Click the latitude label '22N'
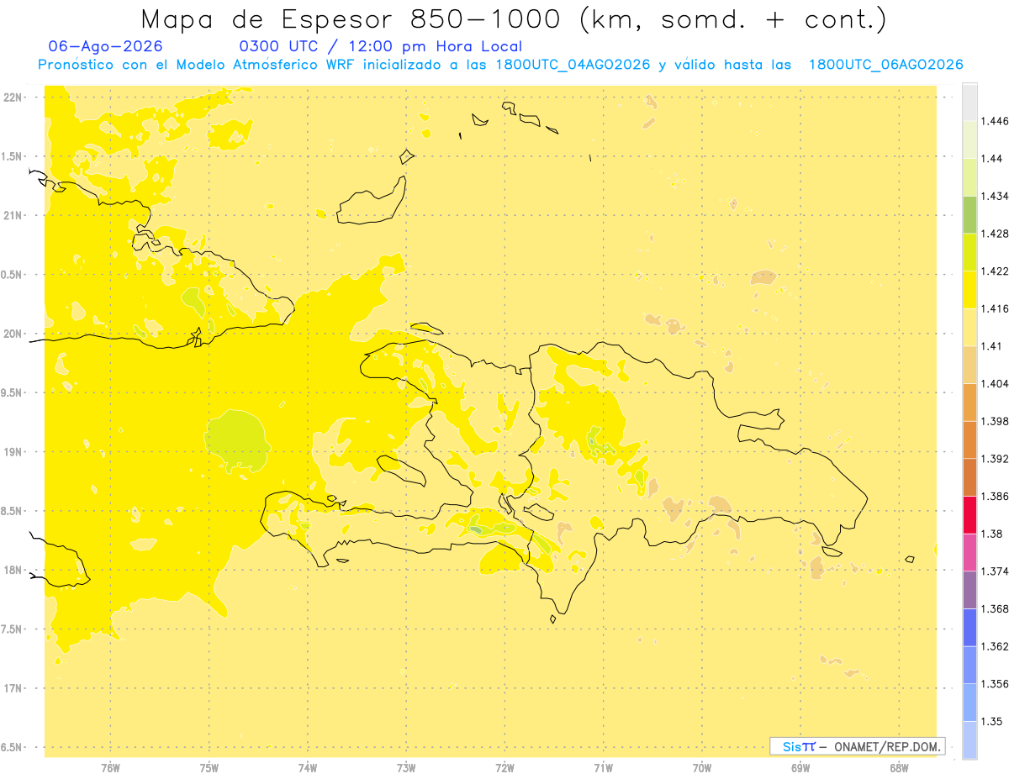 pos(13,97)
